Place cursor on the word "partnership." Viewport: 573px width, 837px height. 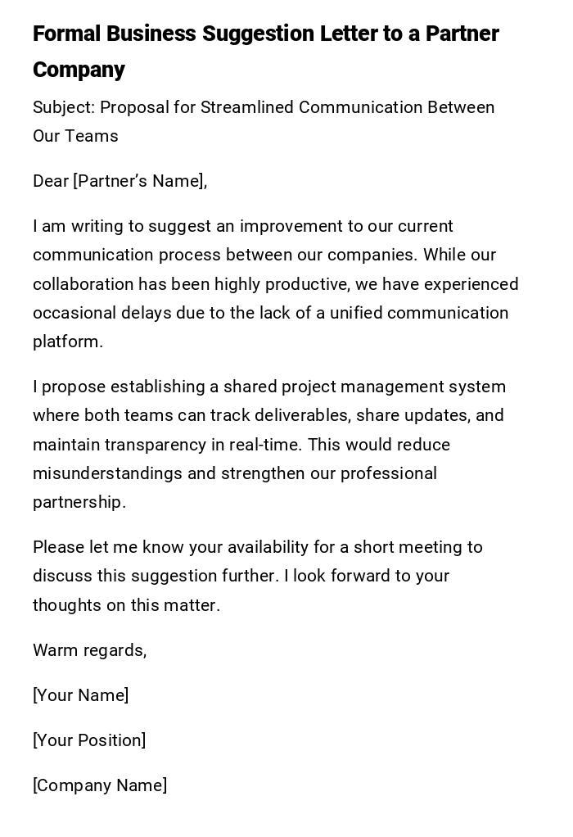pos(79,502)
